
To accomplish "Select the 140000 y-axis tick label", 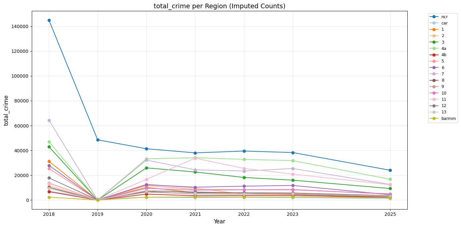I will point(21,26).
